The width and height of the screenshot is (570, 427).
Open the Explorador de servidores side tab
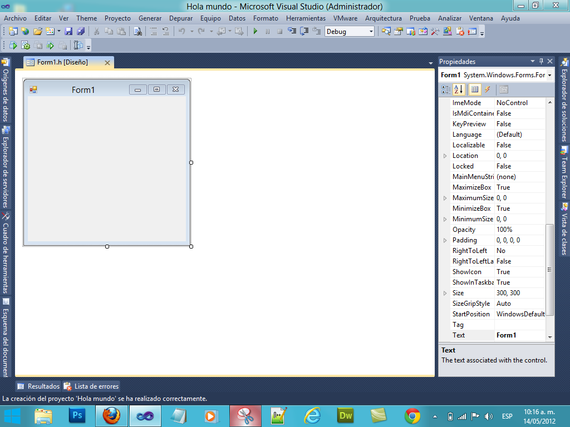click(6, 167)
